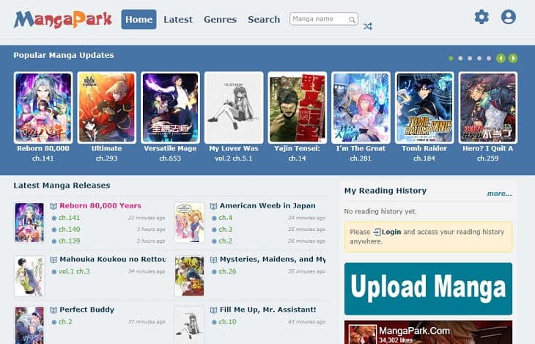Read ch.139 of Reborn 80,000 Years

point(70,241)
